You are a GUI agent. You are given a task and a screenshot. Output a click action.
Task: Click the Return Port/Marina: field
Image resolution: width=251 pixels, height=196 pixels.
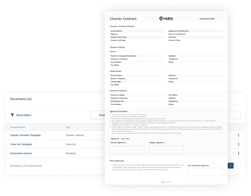click(195, 34)
